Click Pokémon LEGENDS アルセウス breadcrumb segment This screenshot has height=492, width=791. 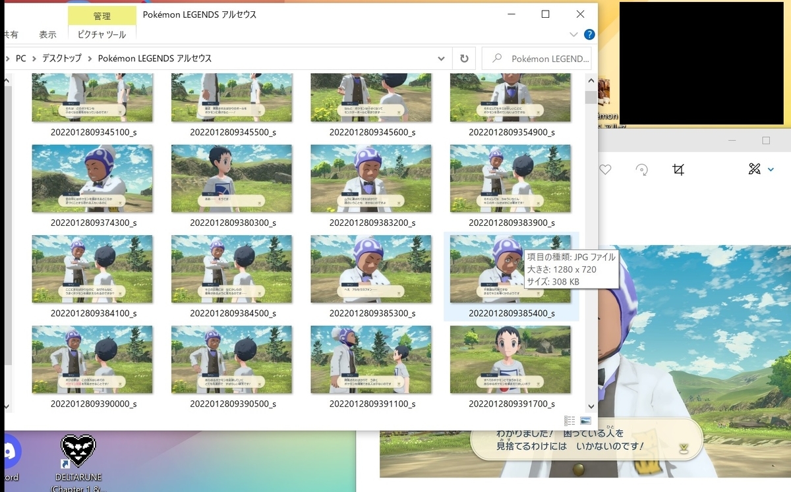click(x=155, y=59)
